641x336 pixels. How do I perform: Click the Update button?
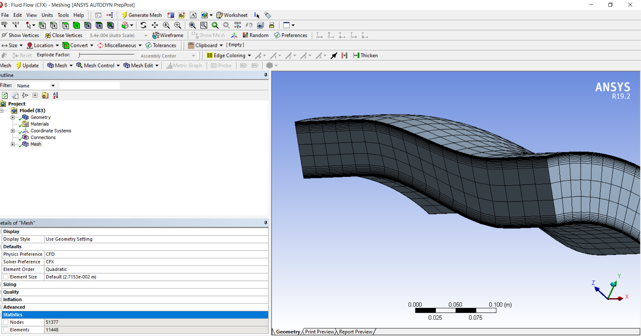coord(28,66)
